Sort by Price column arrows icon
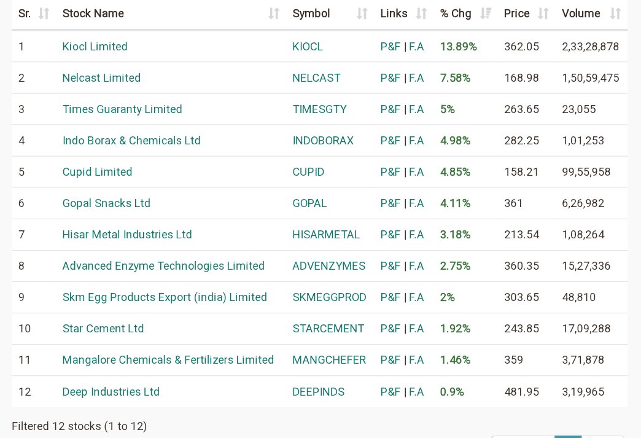 coord(543,14)
